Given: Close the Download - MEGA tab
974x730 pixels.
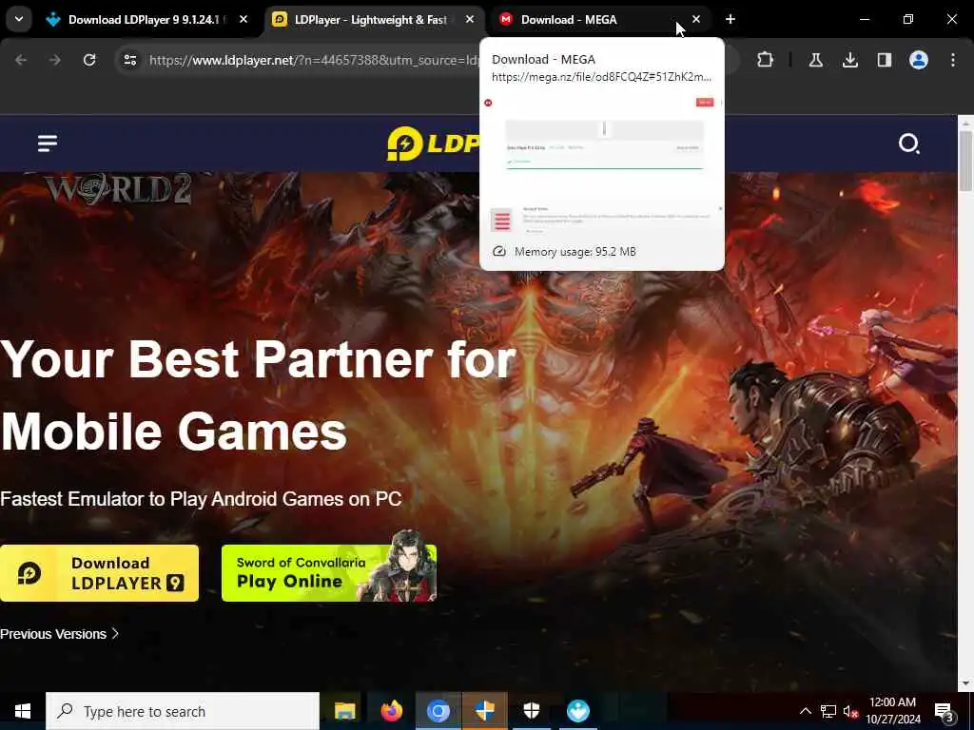Looking at the screenshot, I should 696,19.
